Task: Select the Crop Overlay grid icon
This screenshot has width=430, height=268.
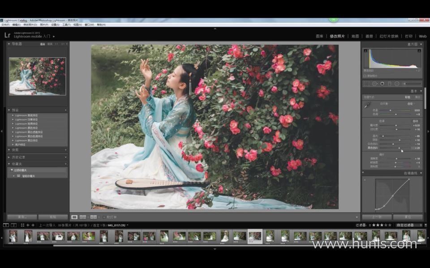Action: pyautogui.click(x=367, y=84)
